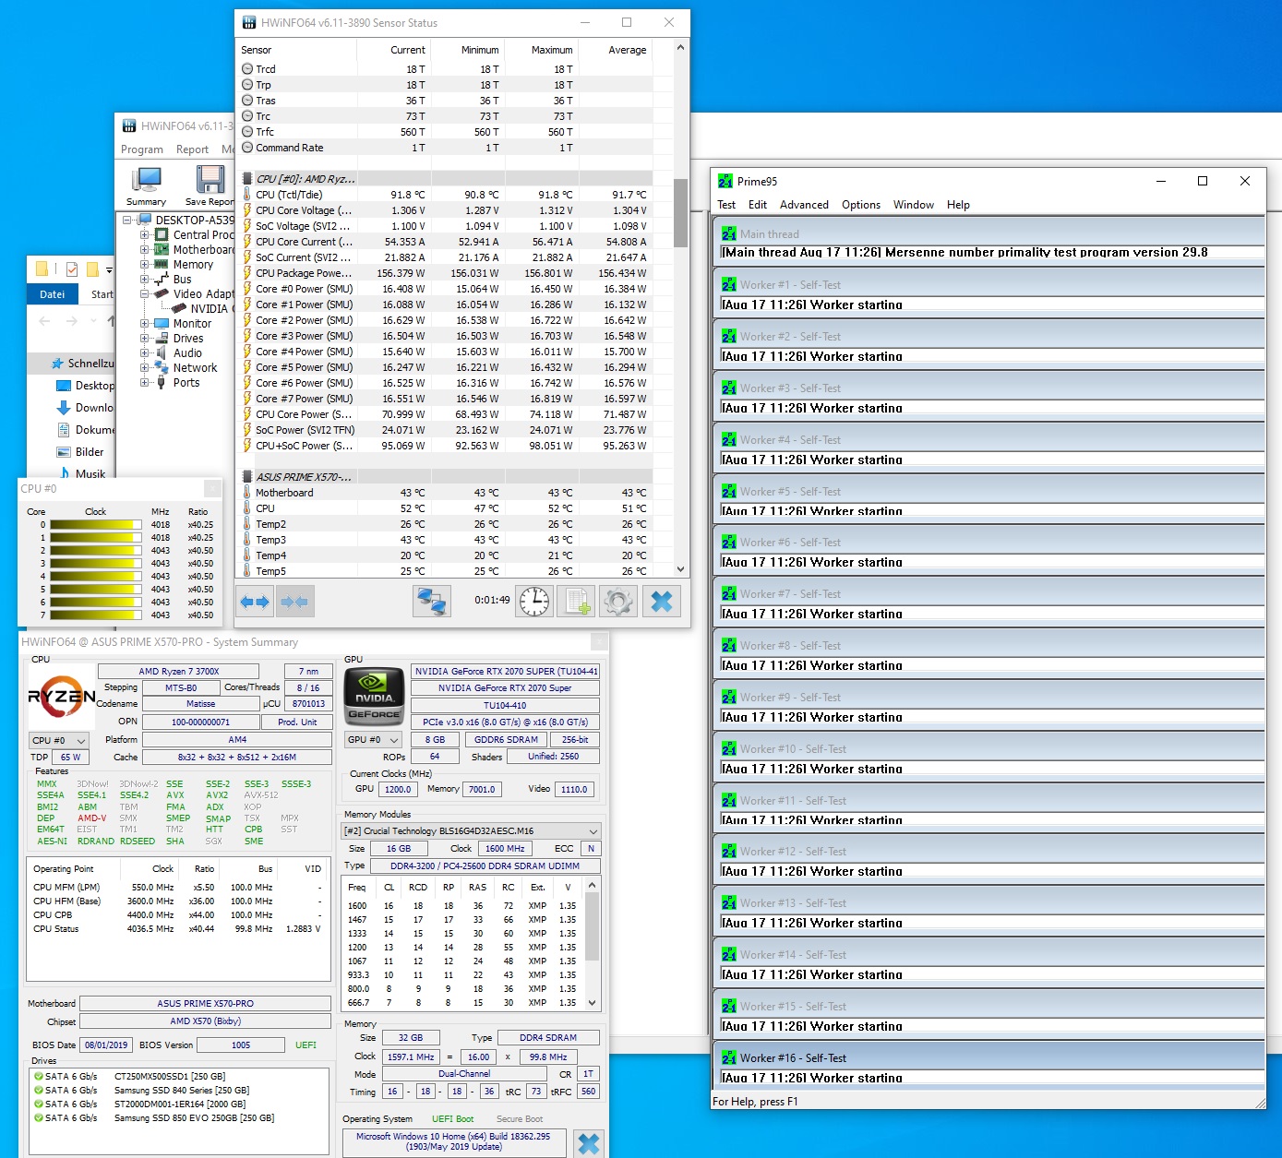Click the Worker #1 - Self-Test title bar
Image resolution: width=1282 pixels, height=1158 pixels.
tap(988, 284)
